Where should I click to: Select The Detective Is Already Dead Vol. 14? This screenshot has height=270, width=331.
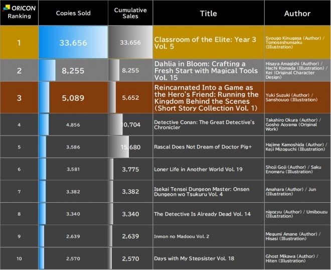pos(202,214)
